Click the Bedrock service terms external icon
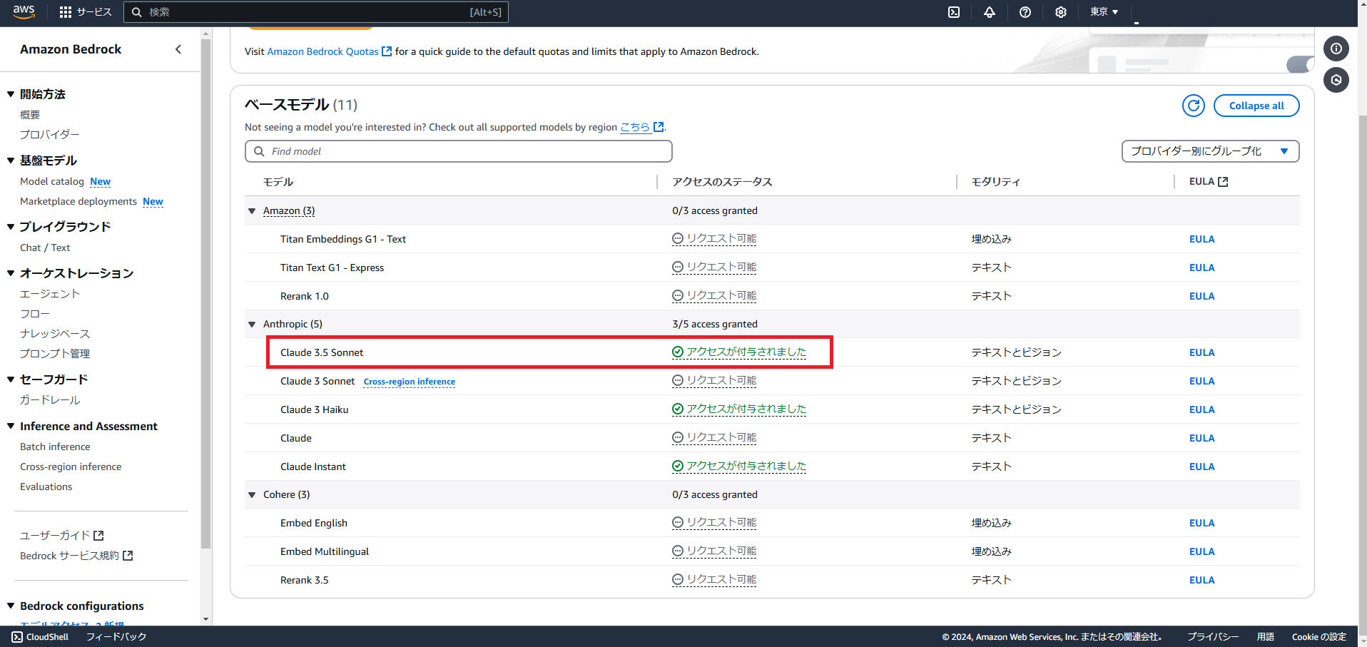This screenshot has height=647, width=1367. point(128,556)
